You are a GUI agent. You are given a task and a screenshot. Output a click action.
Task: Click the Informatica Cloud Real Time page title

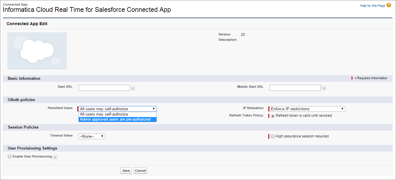point(87,10)
